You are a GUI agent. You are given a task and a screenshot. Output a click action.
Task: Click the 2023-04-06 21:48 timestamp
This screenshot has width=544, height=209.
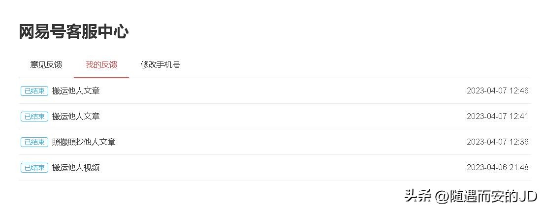click(497, 168)
